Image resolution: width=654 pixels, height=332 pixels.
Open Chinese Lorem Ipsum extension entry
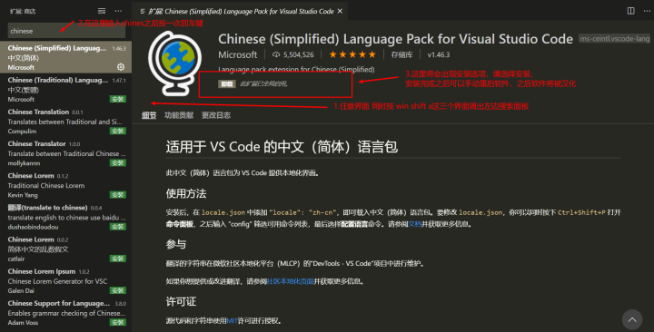click(65, 281)
